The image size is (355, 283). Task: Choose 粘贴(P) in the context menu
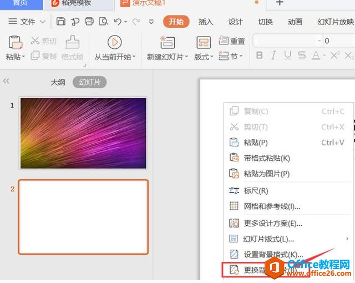pos(287,143)
